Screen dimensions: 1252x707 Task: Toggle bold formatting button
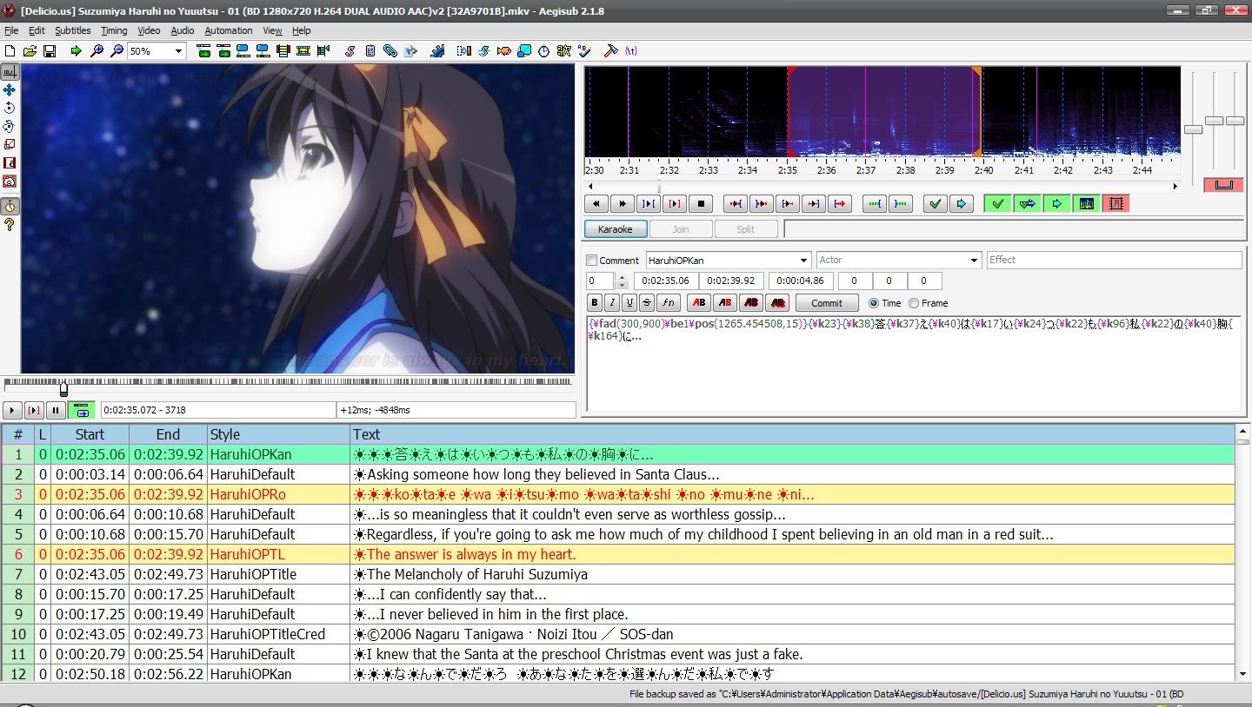595,303
